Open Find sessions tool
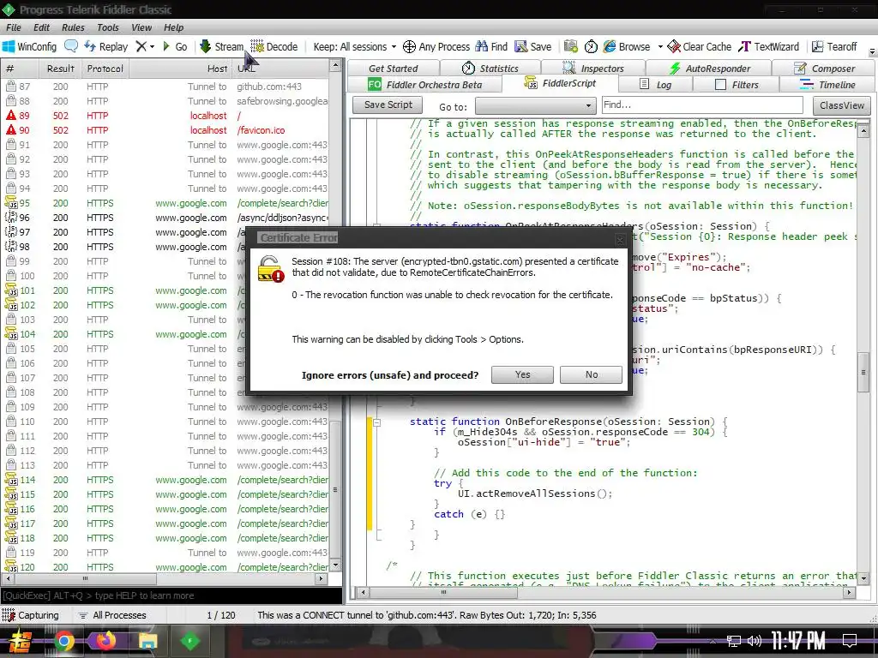878x658 pixels. coord(491,46)
